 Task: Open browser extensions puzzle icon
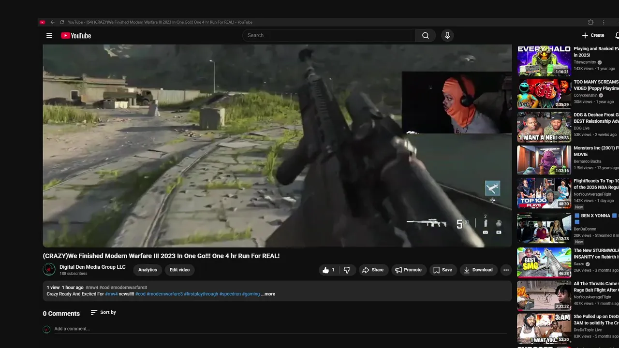pos(590,22)
